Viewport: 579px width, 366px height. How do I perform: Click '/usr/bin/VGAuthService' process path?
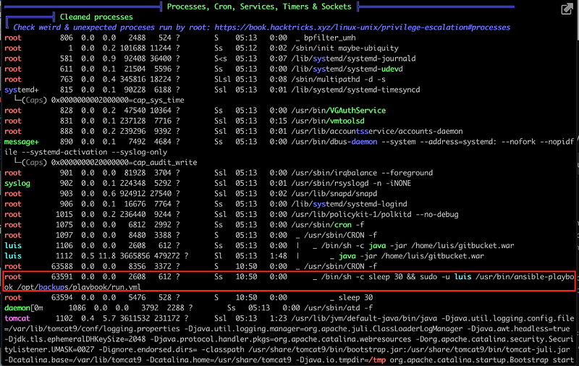click(338, 111)
